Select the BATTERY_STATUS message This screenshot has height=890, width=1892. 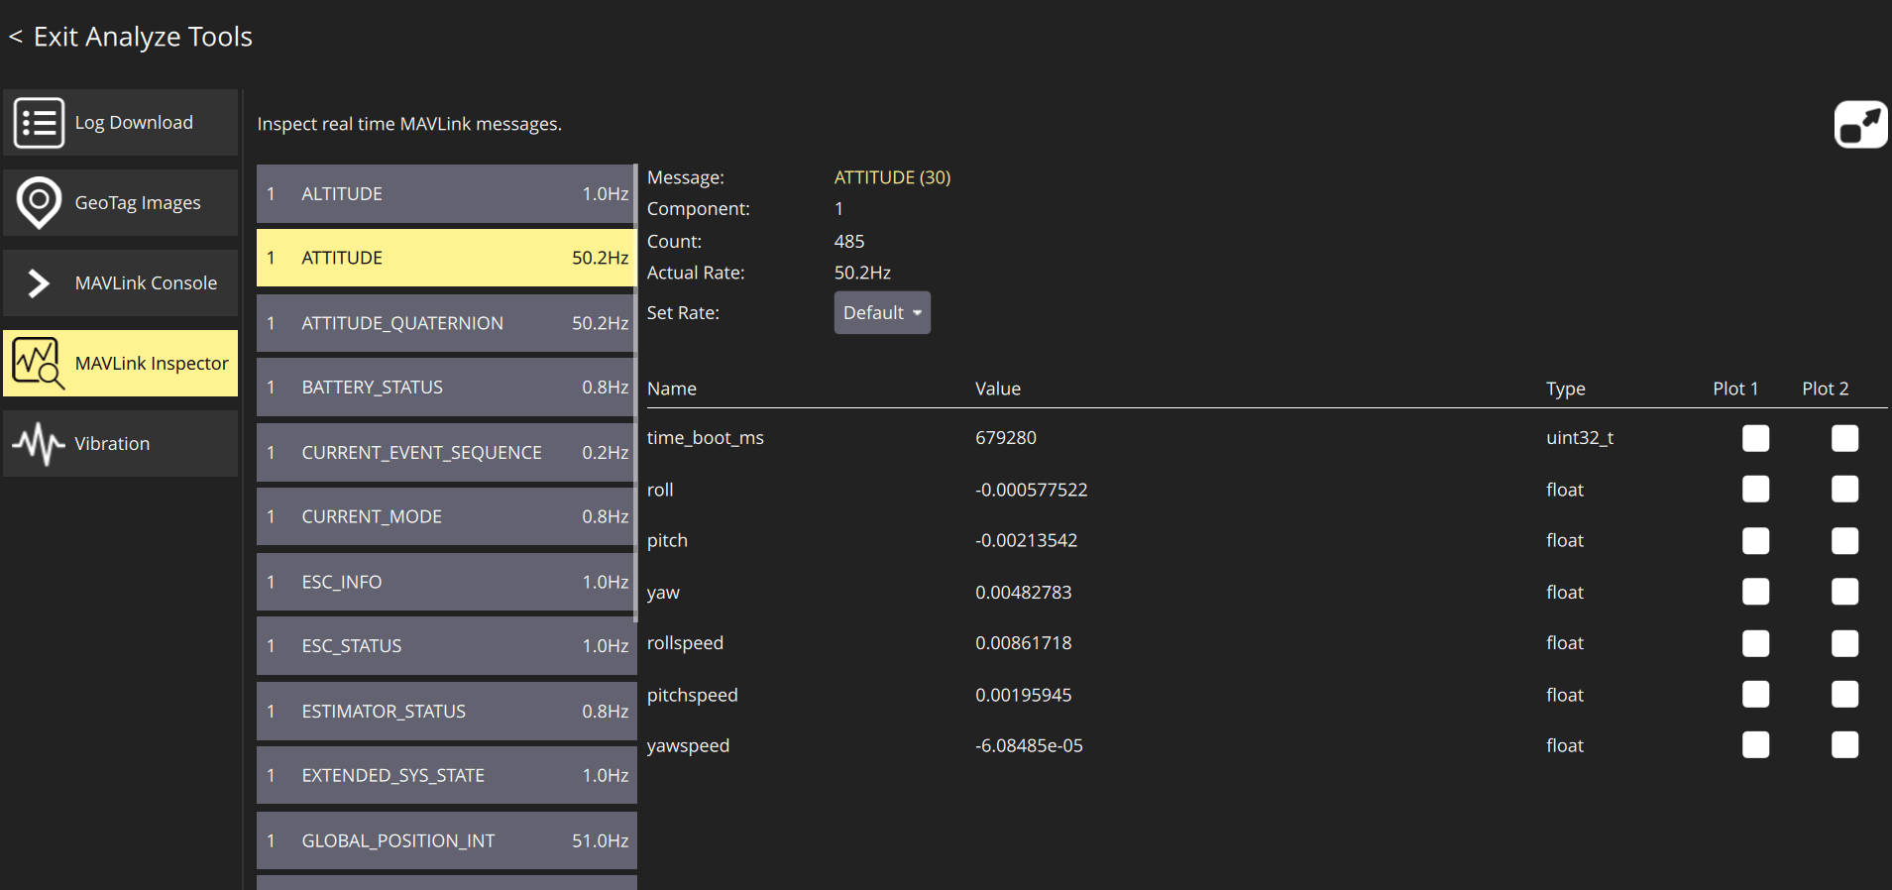click(x=446, y=388)
